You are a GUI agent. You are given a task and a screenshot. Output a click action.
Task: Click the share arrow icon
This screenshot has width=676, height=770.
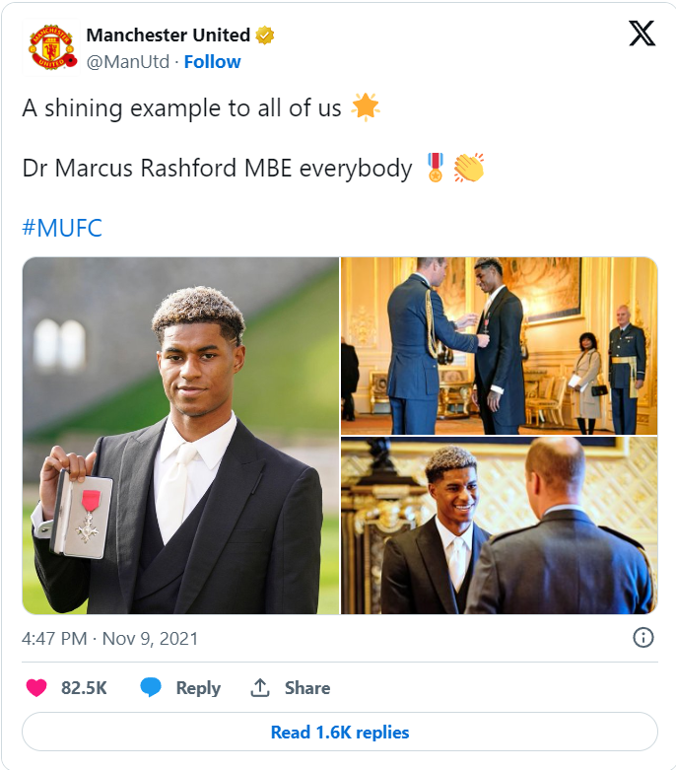click(260, 688)
